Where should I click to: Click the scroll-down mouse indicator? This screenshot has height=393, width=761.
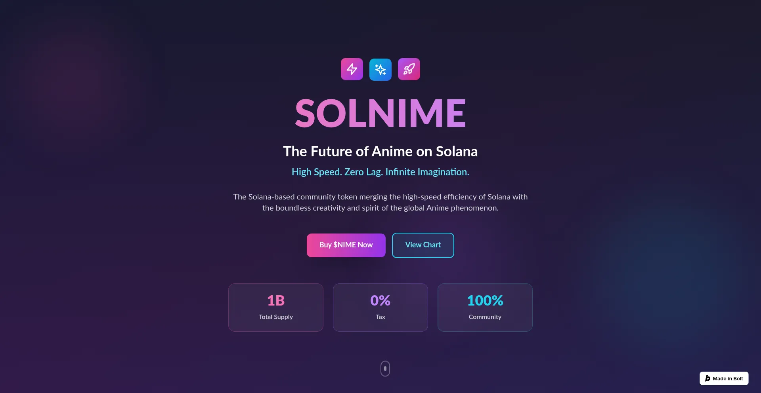pos(385,368)
